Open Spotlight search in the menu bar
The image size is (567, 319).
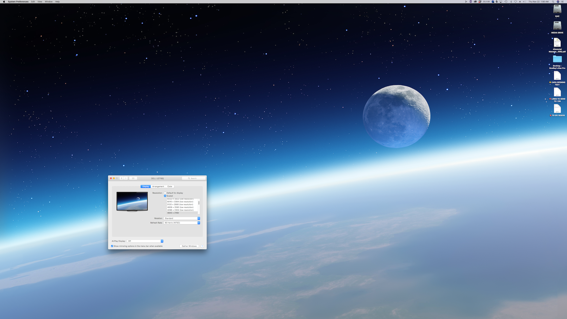pyautogui.click(x=553, y=2)
